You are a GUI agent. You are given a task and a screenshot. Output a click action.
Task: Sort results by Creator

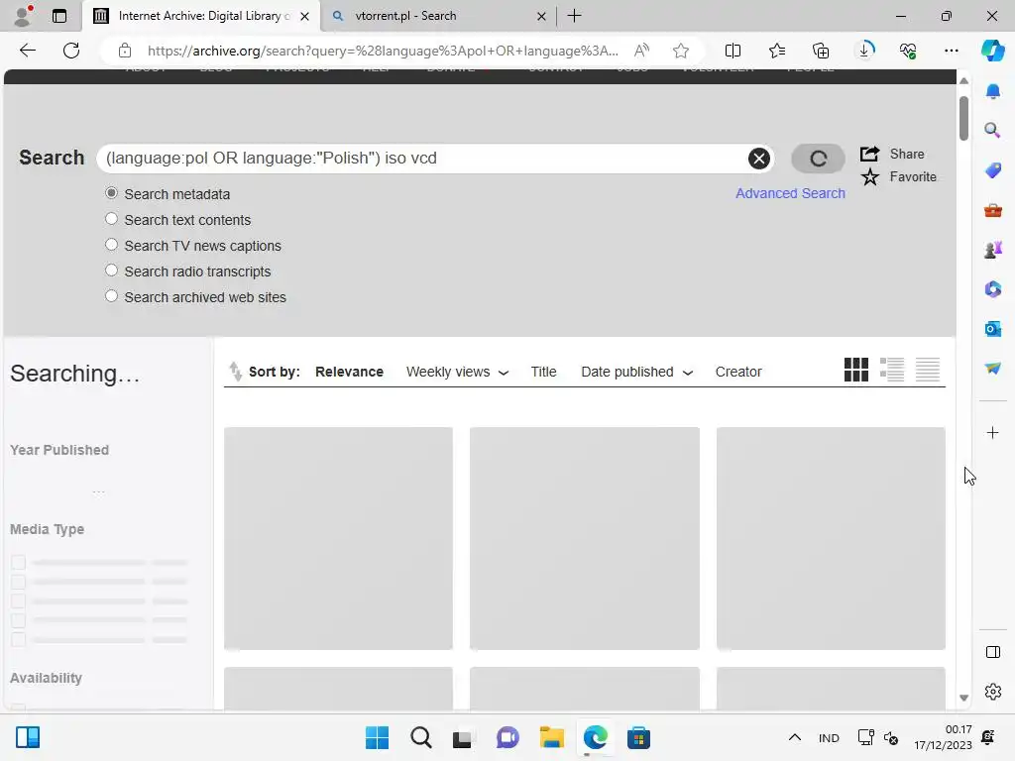click(737, 373)
